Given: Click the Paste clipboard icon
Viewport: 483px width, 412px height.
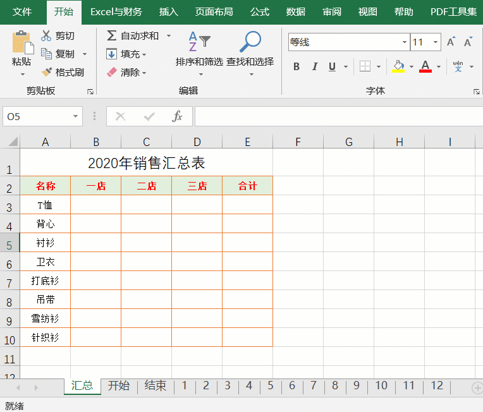Looking at the screenshot, I should tap(23, 42).
